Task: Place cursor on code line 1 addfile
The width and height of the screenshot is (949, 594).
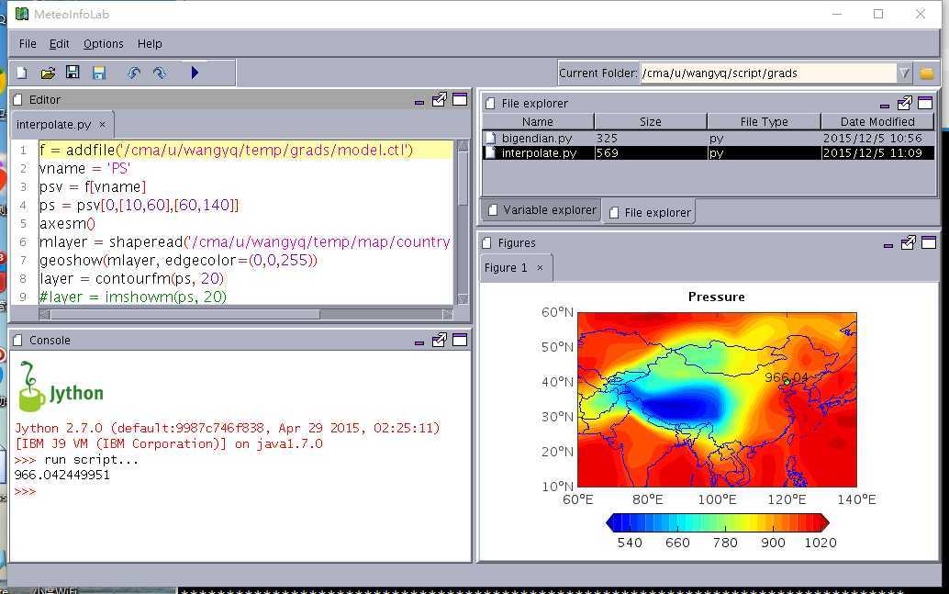Action: point(226,150)
